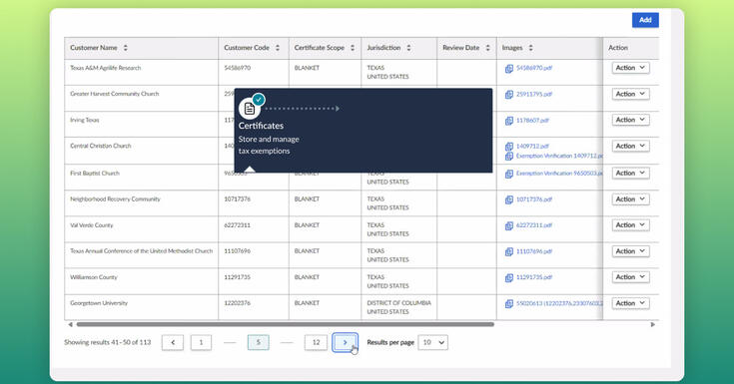Jump to page 12
734x384 pixels.
(316, 342)
